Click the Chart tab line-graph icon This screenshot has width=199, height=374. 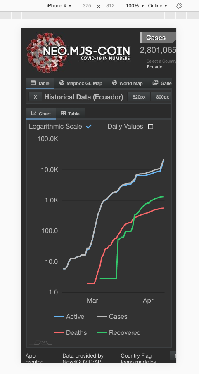[34, 113]
